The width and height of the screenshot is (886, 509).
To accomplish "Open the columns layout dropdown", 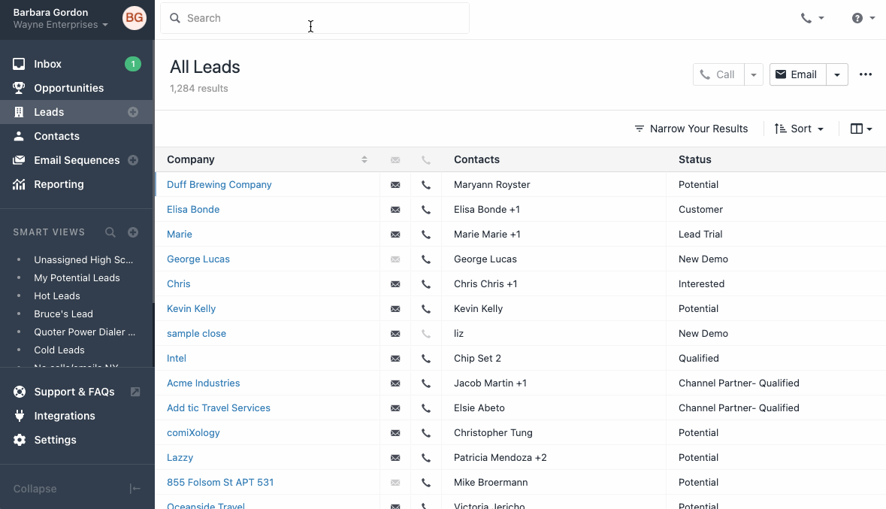I will pyautogui.click(x=861, y=129).
